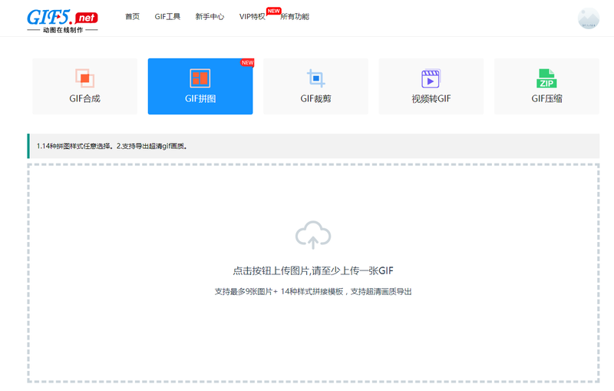Click the GIF5.net logo
Image resolution: width=614 pixels, height=391 pixels.
(x=62, y=22)
